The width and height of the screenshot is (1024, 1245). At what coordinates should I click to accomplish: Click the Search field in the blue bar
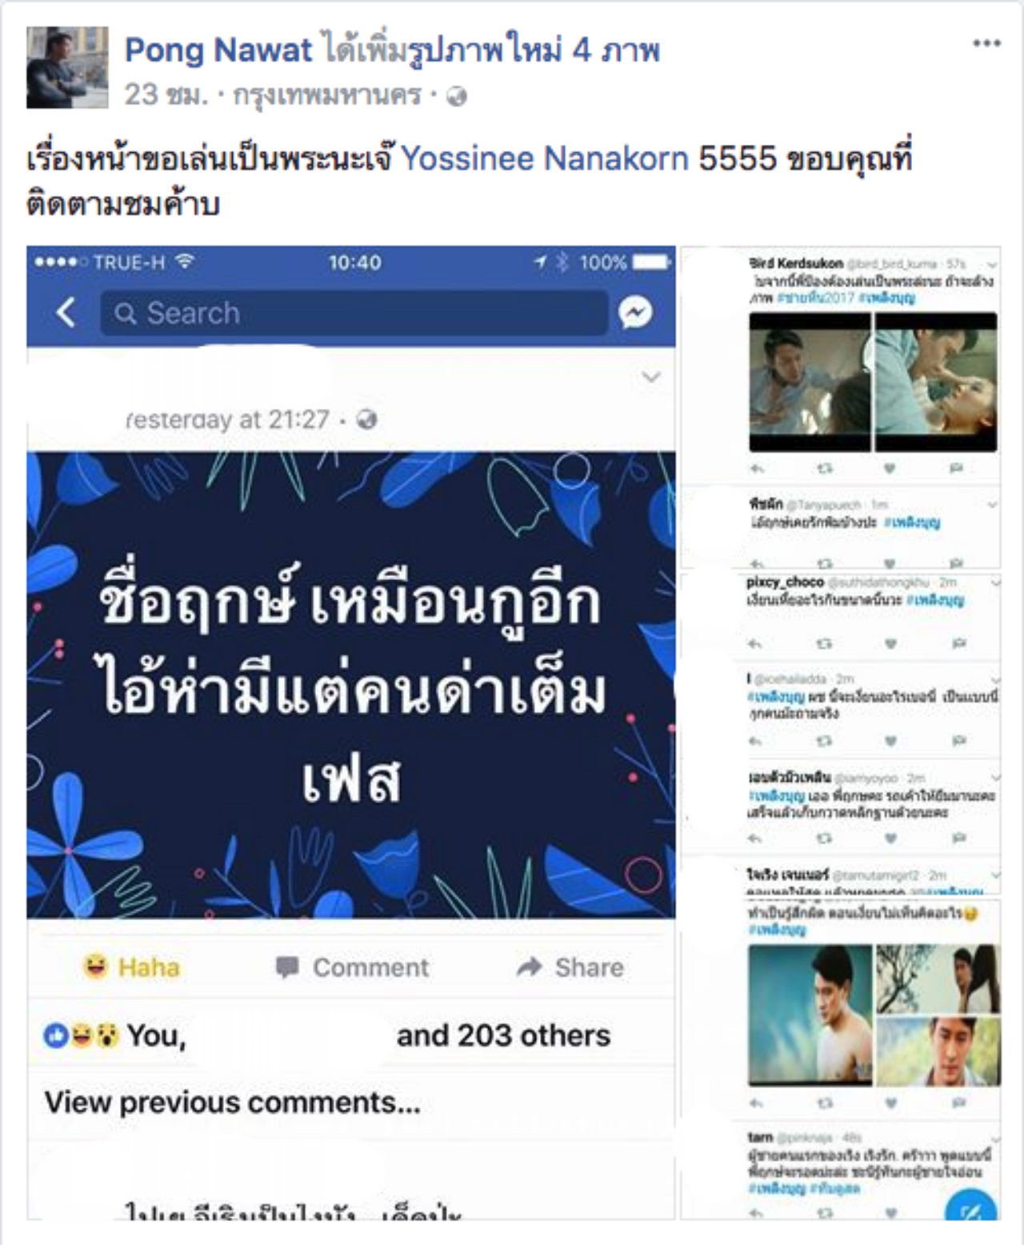click(354, 312)
